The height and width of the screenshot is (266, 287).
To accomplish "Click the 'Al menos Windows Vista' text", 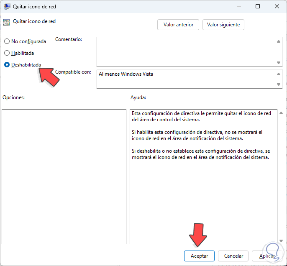I will coord(126,74).
